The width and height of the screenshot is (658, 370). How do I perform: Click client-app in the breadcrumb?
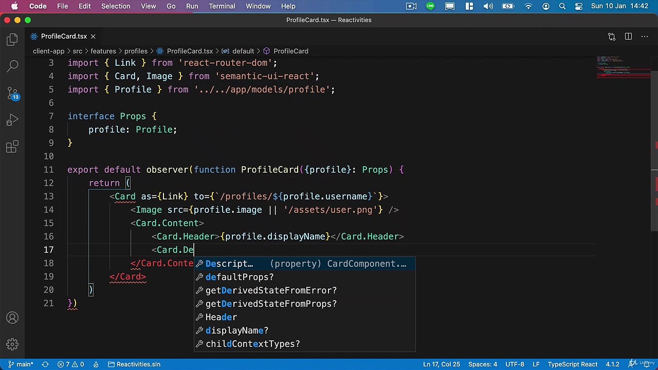48,51
